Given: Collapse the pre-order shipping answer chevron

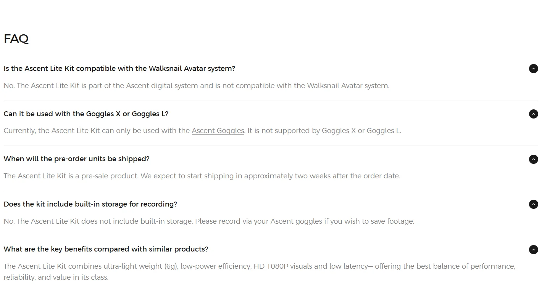Looking at the screenshot, I should coord(533,159).
